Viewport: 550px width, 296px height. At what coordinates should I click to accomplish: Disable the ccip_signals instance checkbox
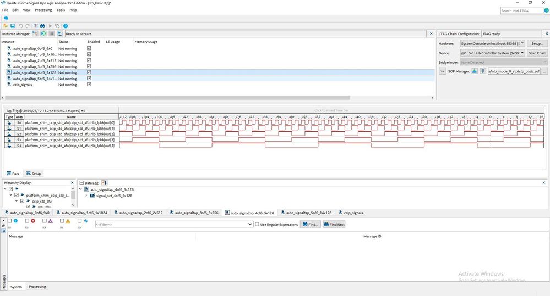89,85
